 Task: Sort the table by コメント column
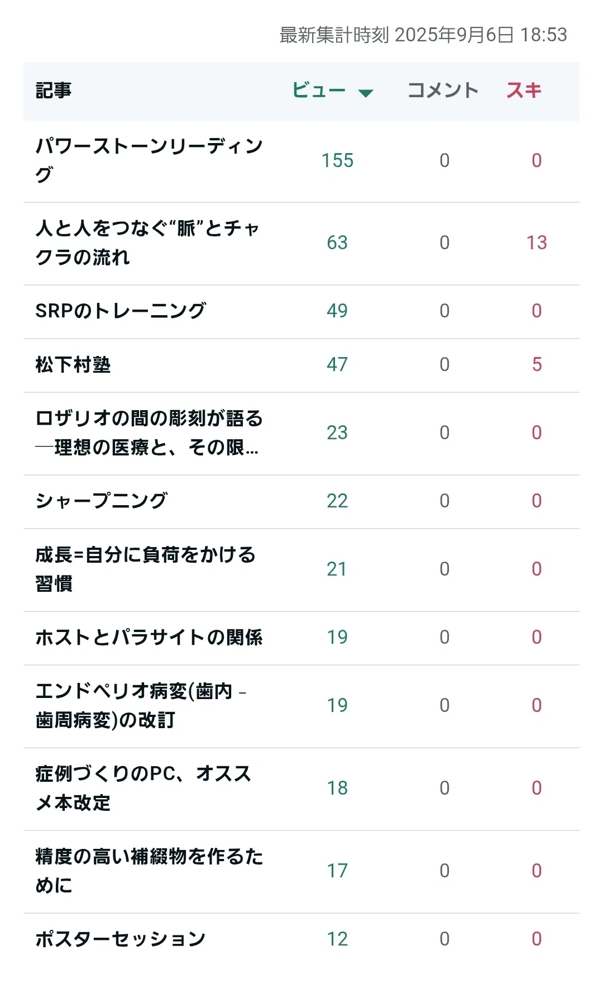(x=443, y=91)
